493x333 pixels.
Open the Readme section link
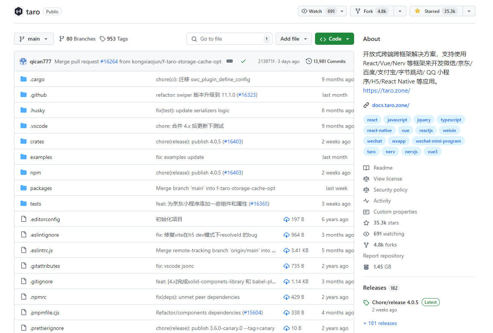pos(383,168)
